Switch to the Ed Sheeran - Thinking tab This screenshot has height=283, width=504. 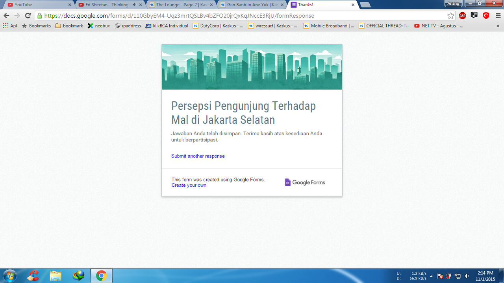coord(104,5)
